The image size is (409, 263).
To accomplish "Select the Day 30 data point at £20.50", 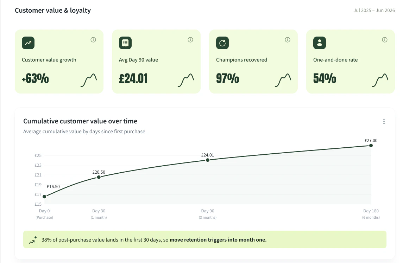I will [99, 177].
